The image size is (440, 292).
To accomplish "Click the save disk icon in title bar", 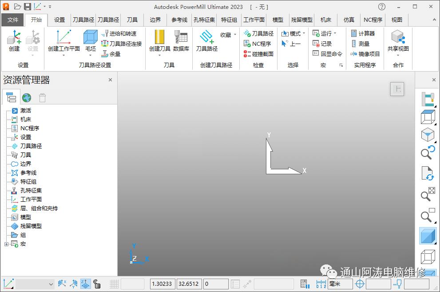I will pyautogui.click(x=27, y=7).
